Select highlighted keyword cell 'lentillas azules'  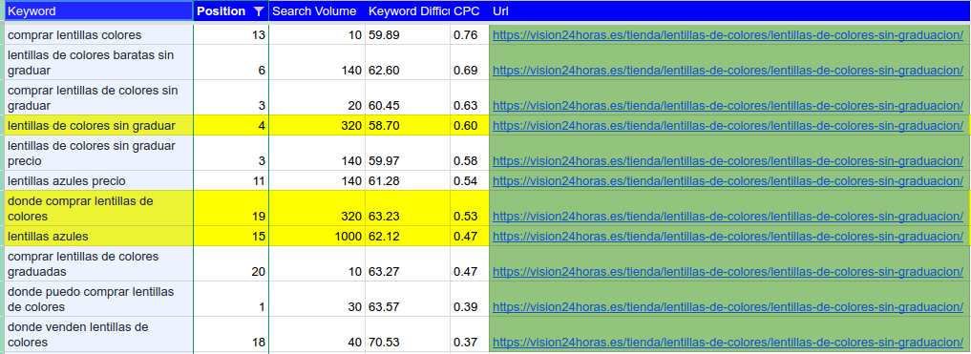coord(99,236)
